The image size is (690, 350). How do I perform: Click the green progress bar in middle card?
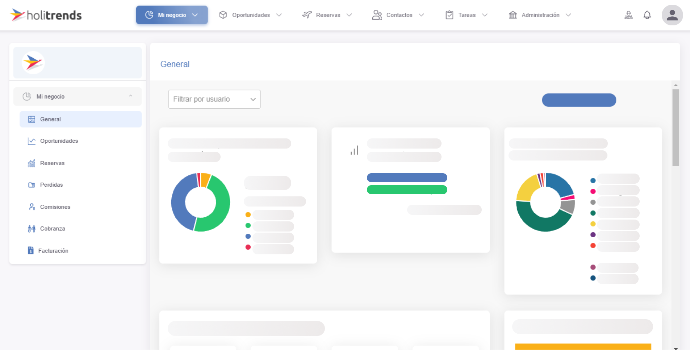[407, 189]
